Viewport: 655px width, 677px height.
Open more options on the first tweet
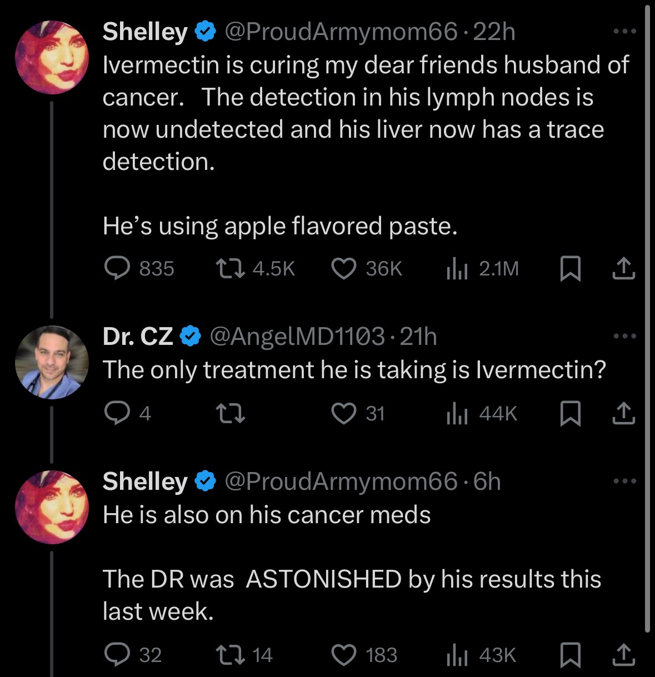[625, 32]
